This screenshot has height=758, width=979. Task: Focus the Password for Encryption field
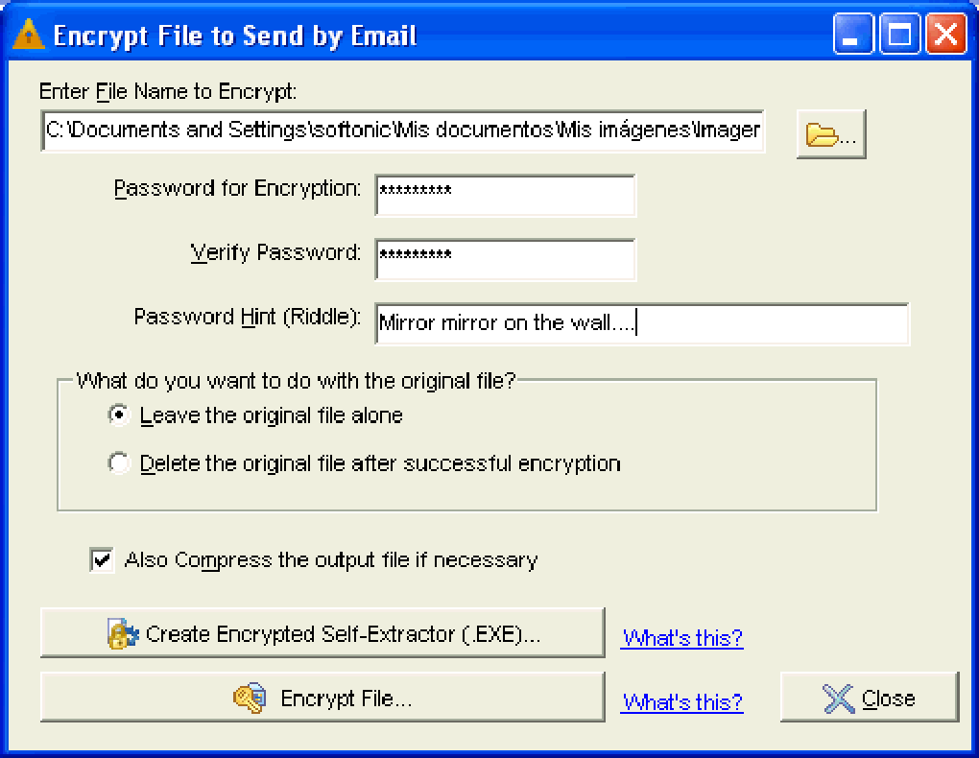pyautogui.click(x=505, y=196)
